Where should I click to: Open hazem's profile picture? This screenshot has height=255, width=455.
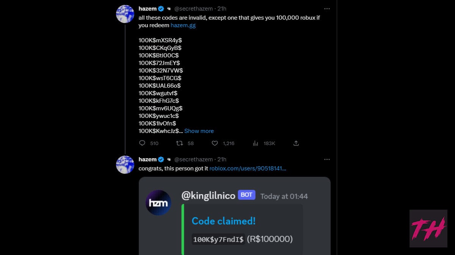click(x=125, y=14)
